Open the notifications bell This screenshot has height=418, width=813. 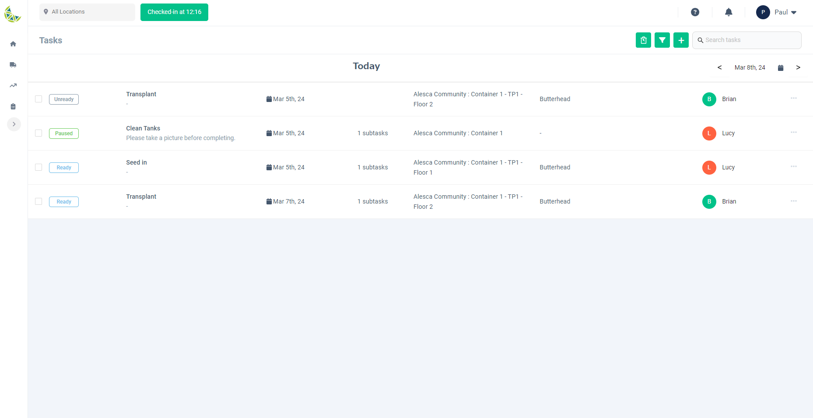[729, 12]
